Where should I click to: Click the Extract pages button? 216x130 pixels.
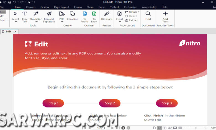pyautogui.click(x=131, y=20)
